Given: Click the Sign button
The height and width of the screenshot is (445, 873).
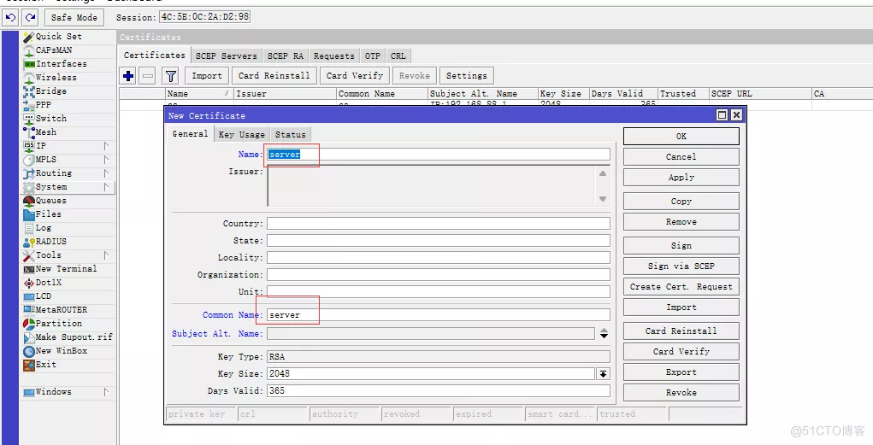Looking at the screenshot, I should (681, 246).
